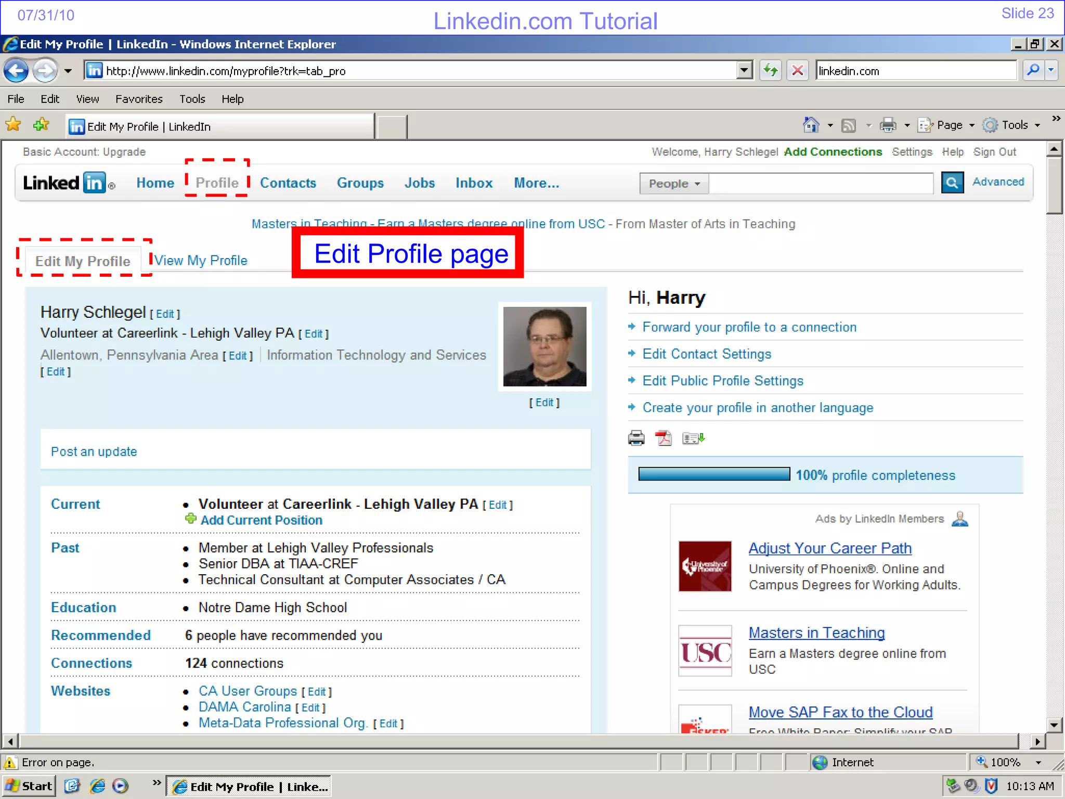Screen dimensions: 1065x799
Task: Click Add to Favorites star-plus icon
Action: point(41,125)
